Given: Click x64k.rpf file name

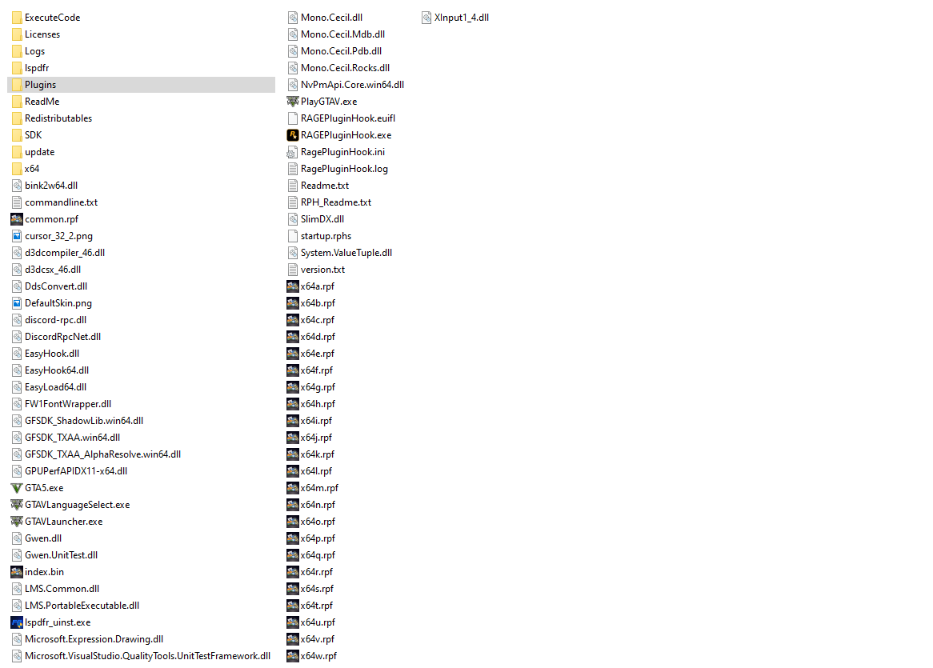Looking at the screenshot, I should 318,454.
